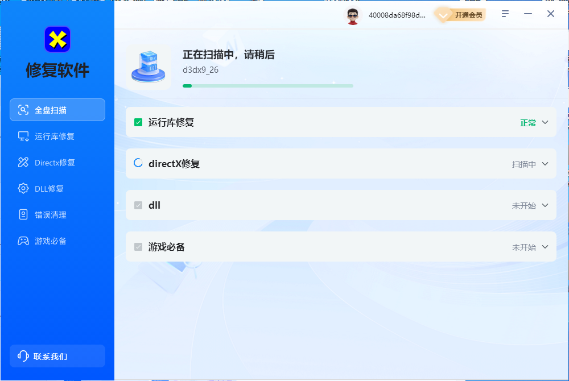Expand the 游戏必备 row chevron

pyautogui.click(x=545, y=247)
